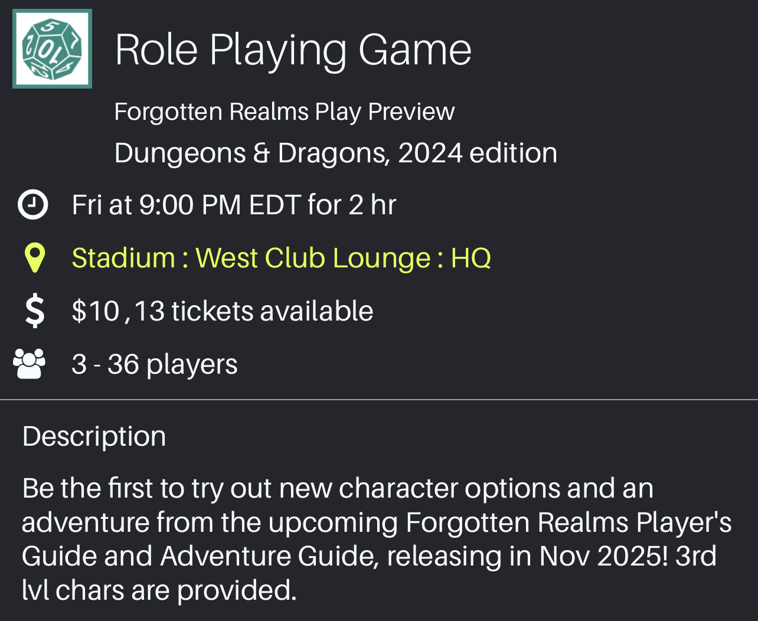Click the $10 ticket price
Viewport: 758px width, 621px height.
96,311
